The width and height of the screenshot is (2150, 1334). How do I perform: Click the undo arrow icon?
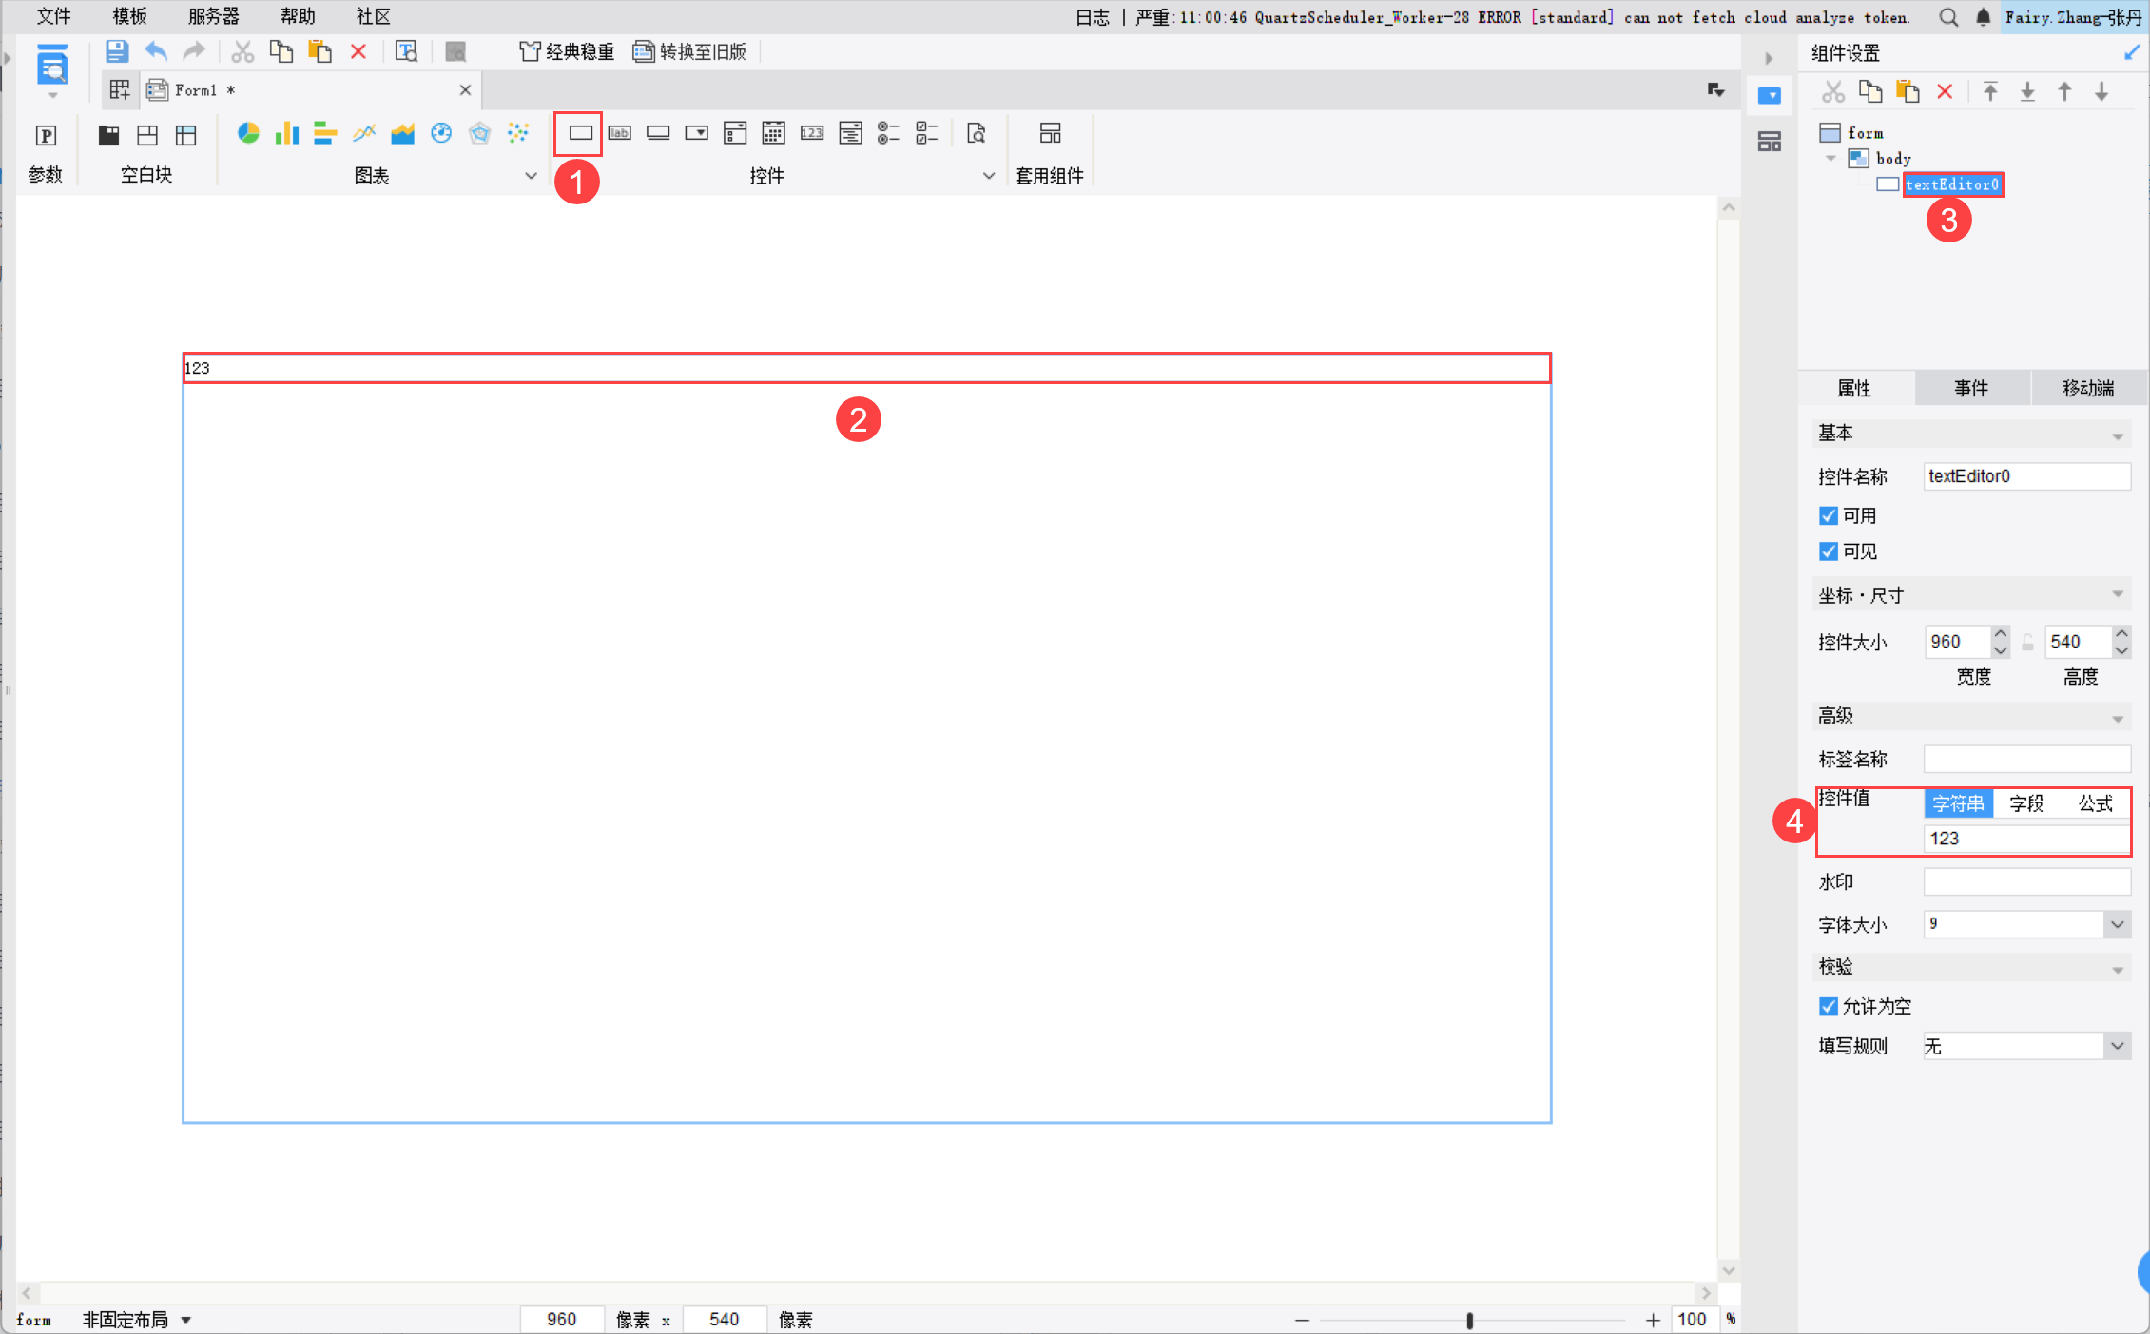[156, 51]
